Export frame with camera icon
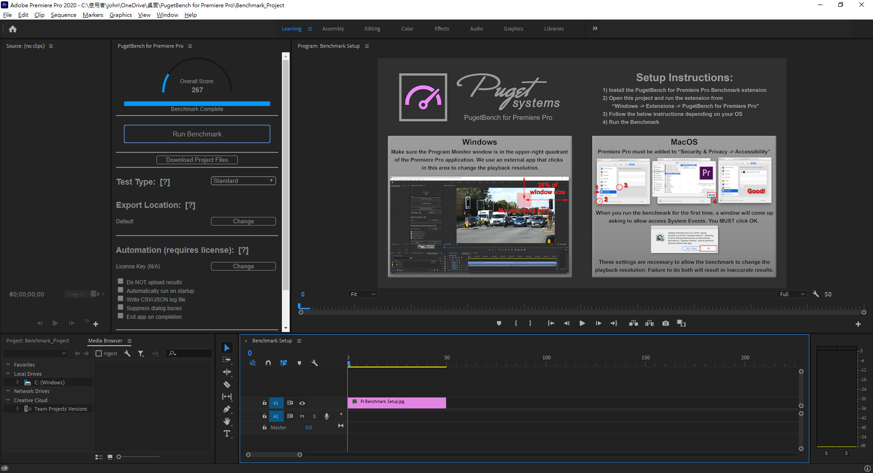The image size is (873, 473). tap(666, 323)
